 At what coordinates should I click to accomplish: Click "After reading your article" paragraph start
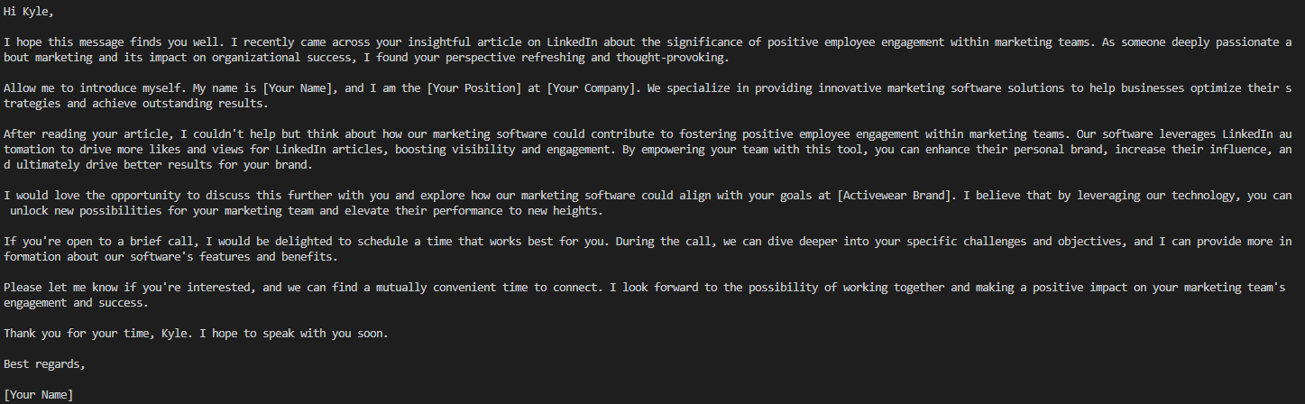click(x=85, y=134)
